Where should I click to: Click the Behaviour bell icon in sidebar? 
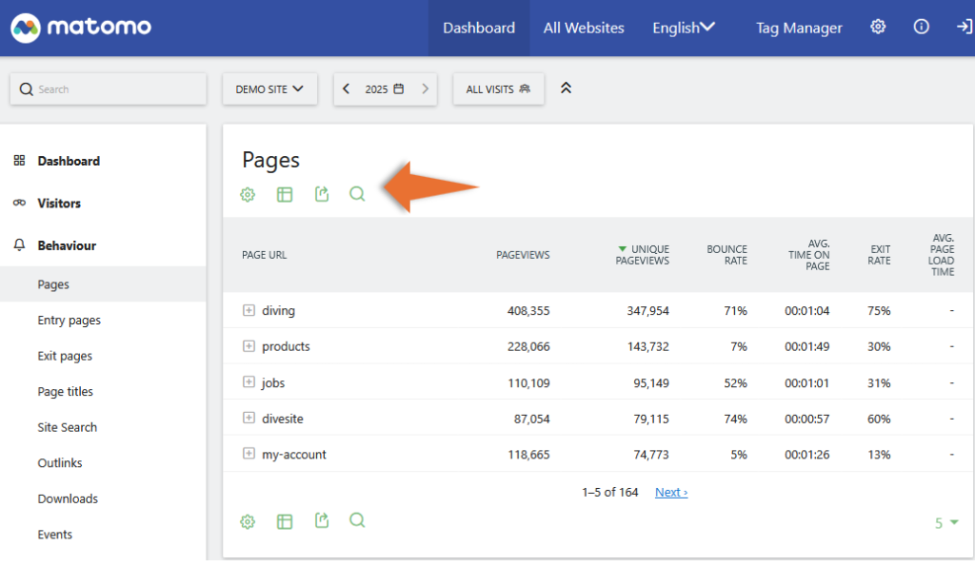tap(19, 244)
